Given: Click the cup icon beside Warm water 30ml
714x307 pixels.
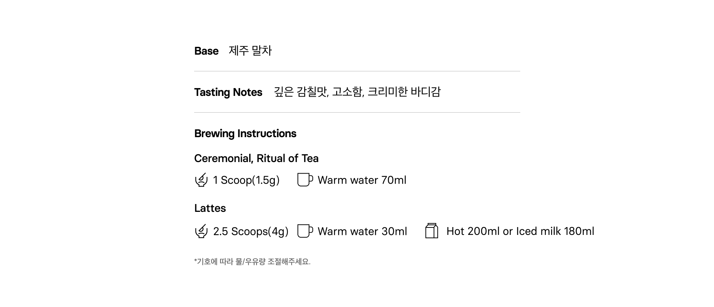Looking at the screenshot, I should point(305,231).
